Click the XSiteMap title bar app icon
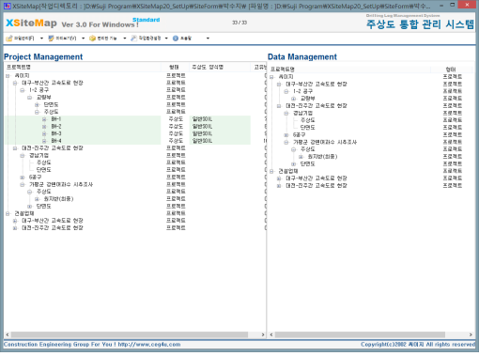Image resolution: width=479 pixels, height=356 pixels. [x=7, y=6]
